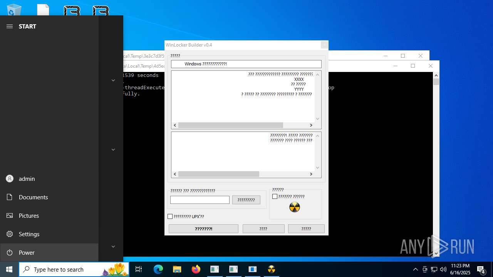Open Pictures from the Start menu
This screenshot has width=493, height=277.
click(x=49, y=216)
